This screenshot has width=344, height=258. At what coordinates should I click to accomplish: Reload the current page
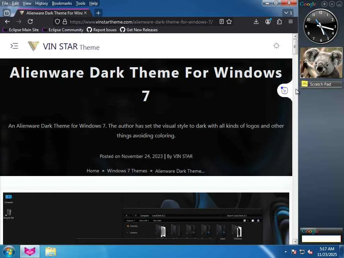pyautogui.click(x=30, y=21)
